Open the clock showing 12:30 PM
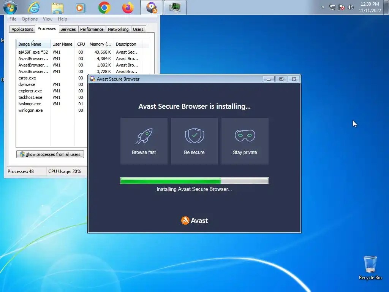The width and height of the screenshot is (389, 292). (x=370, y=7)
